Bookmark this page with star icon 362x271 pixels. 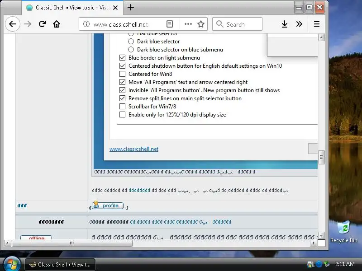201,24
